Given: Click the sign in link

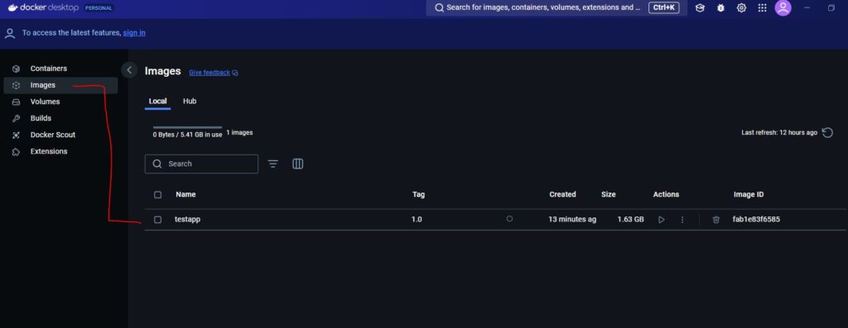Looking at the screenshot, I should tap(134, 33).
